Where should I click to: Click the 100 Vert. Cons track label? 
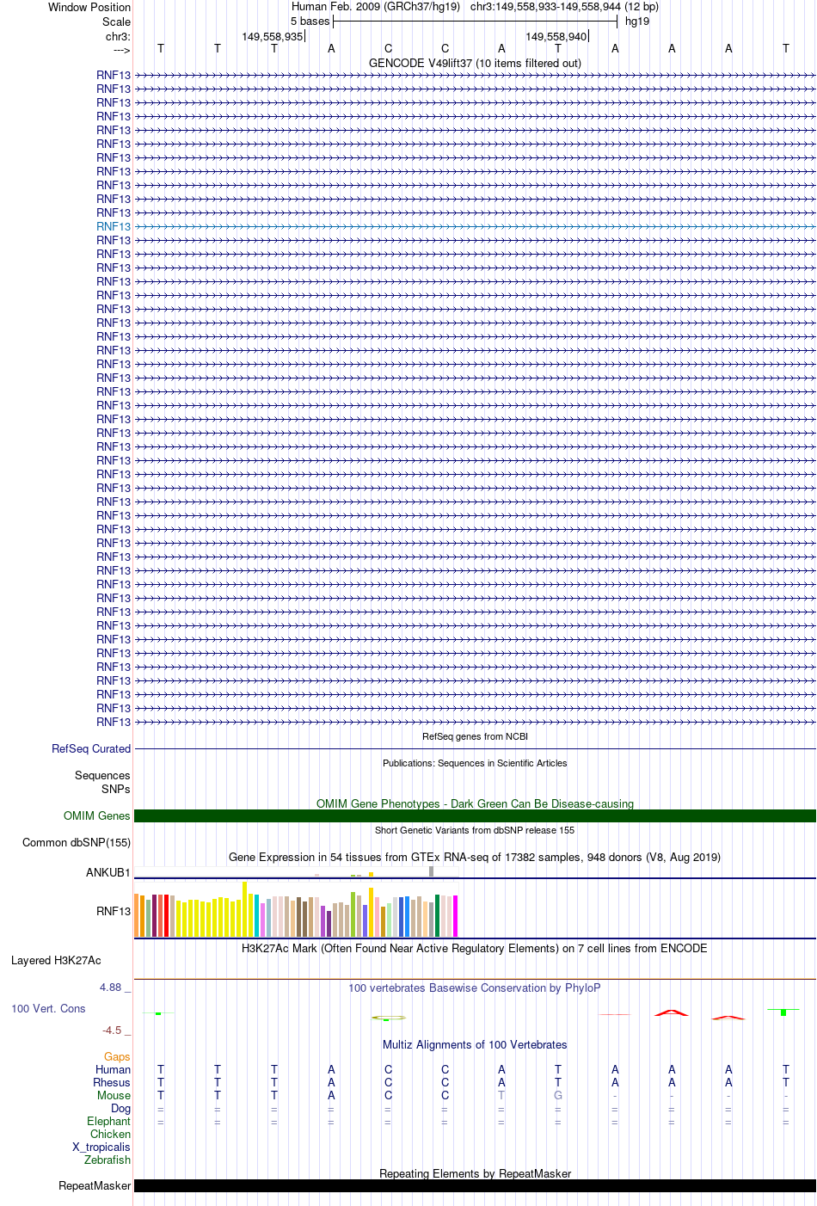point(48,1009)
